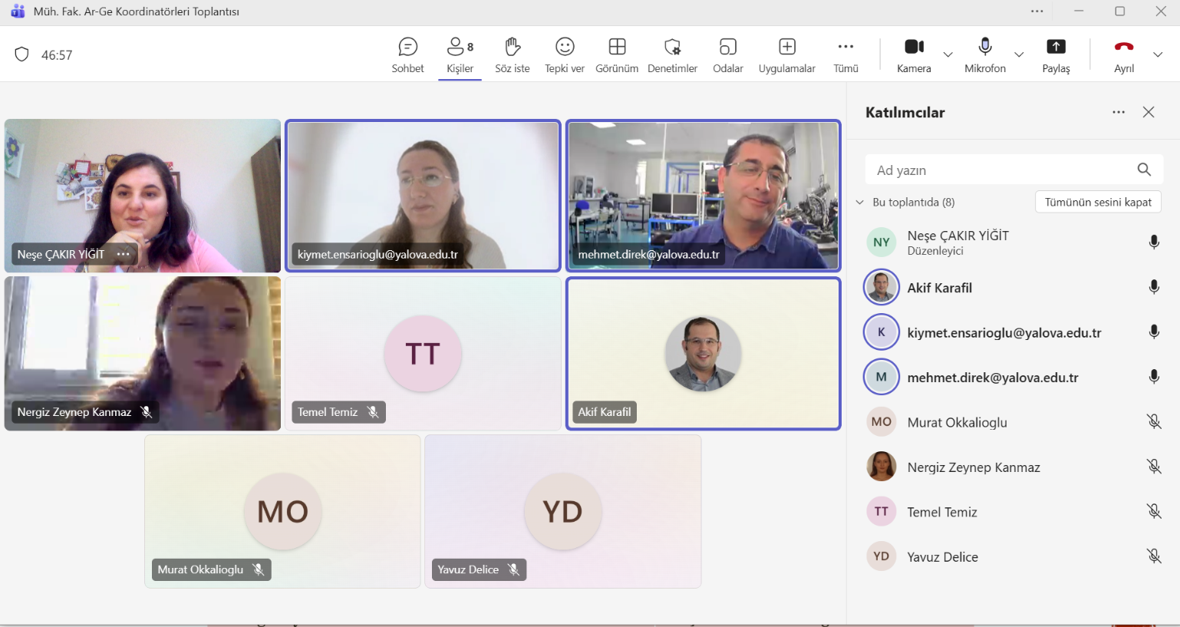Viewport: 1180px width, 627px height.
Task: Share screen with Paylaş
Action: coord(1056,55)
